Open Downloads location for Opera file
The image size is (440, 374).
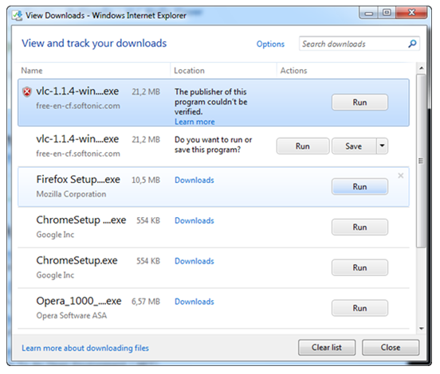[194, 302]
